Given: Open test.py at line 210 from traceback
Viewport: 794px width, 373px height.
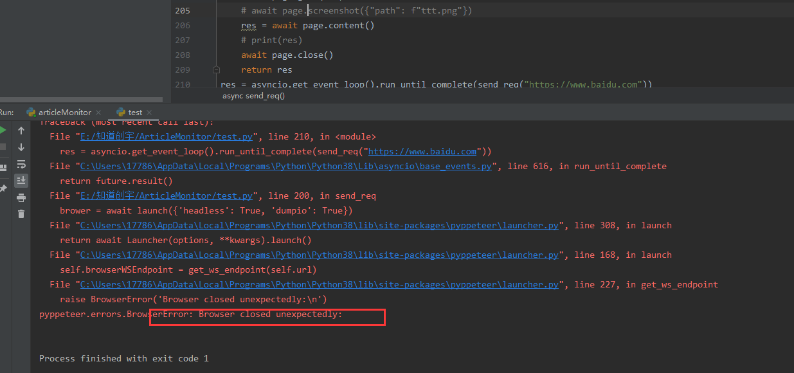Looking at the screenshot, I should point(165,136).
